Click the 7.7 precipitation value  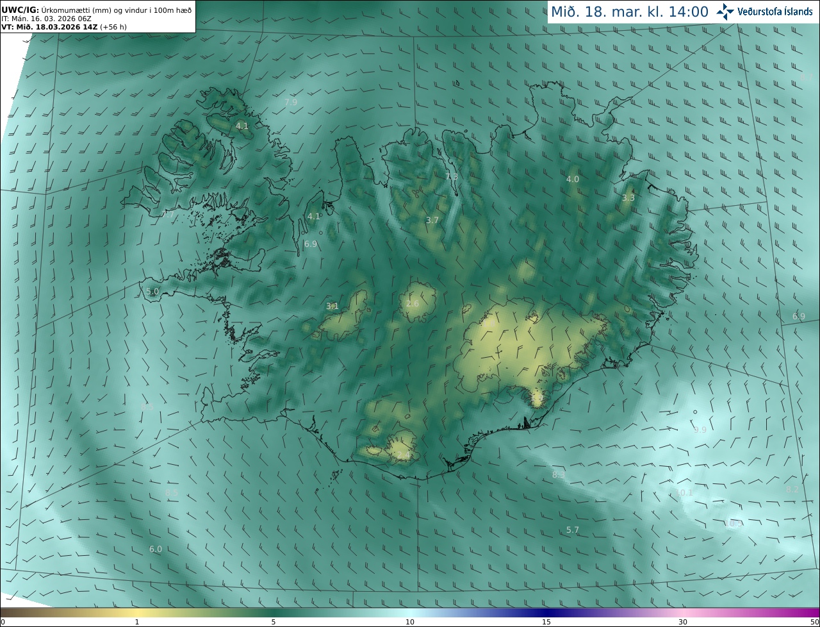(x=168, y=215)
